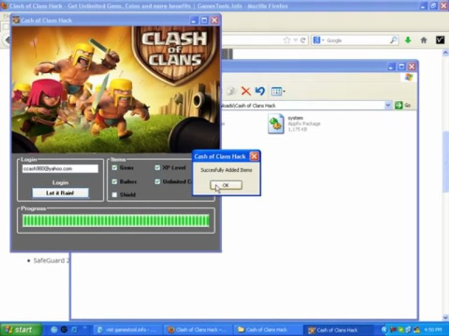This screenshot has width=449, height=336.
Task: Switch to visit gamestool.info taskbar button
Action: tap(127, 330)
